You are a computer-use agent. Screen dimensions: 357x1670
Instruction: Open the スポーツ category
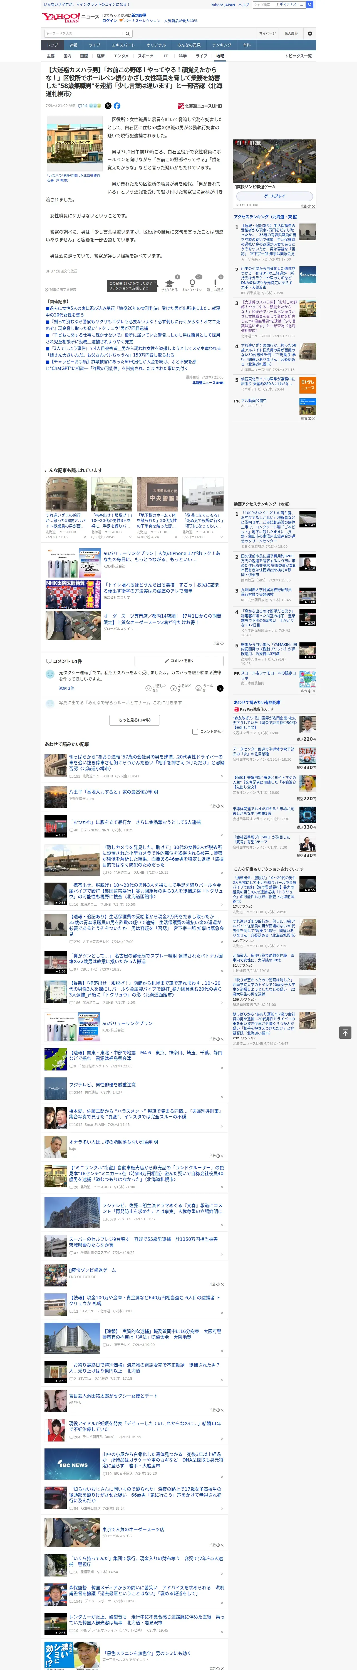click(x=146, y=56)
